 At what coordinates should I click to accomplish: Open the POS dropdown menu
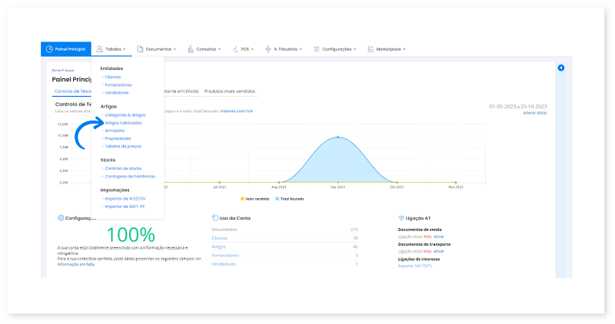pos(246,49)
